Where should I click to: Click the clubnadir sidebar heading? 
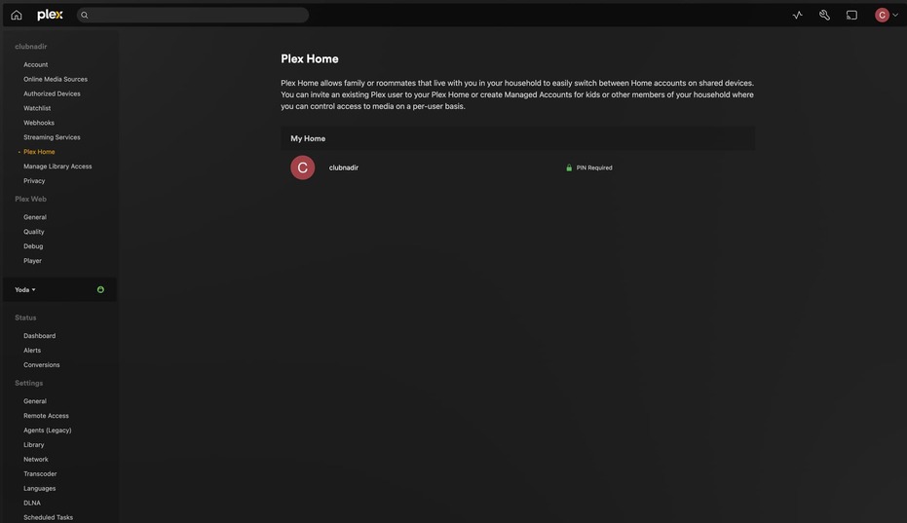tap(30, 47)
